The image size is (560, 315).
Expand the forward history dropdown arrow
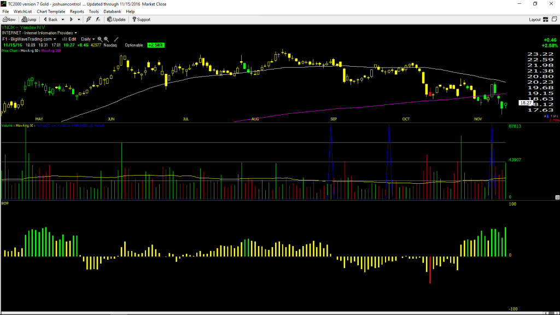(79, 20)
